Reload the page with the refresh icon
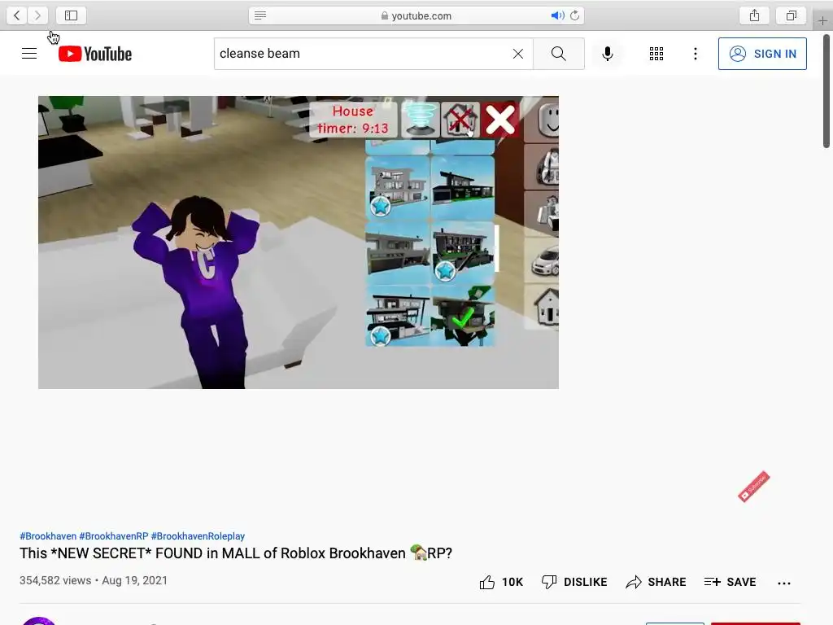This screenshot has width=833, height=625. 575,15
